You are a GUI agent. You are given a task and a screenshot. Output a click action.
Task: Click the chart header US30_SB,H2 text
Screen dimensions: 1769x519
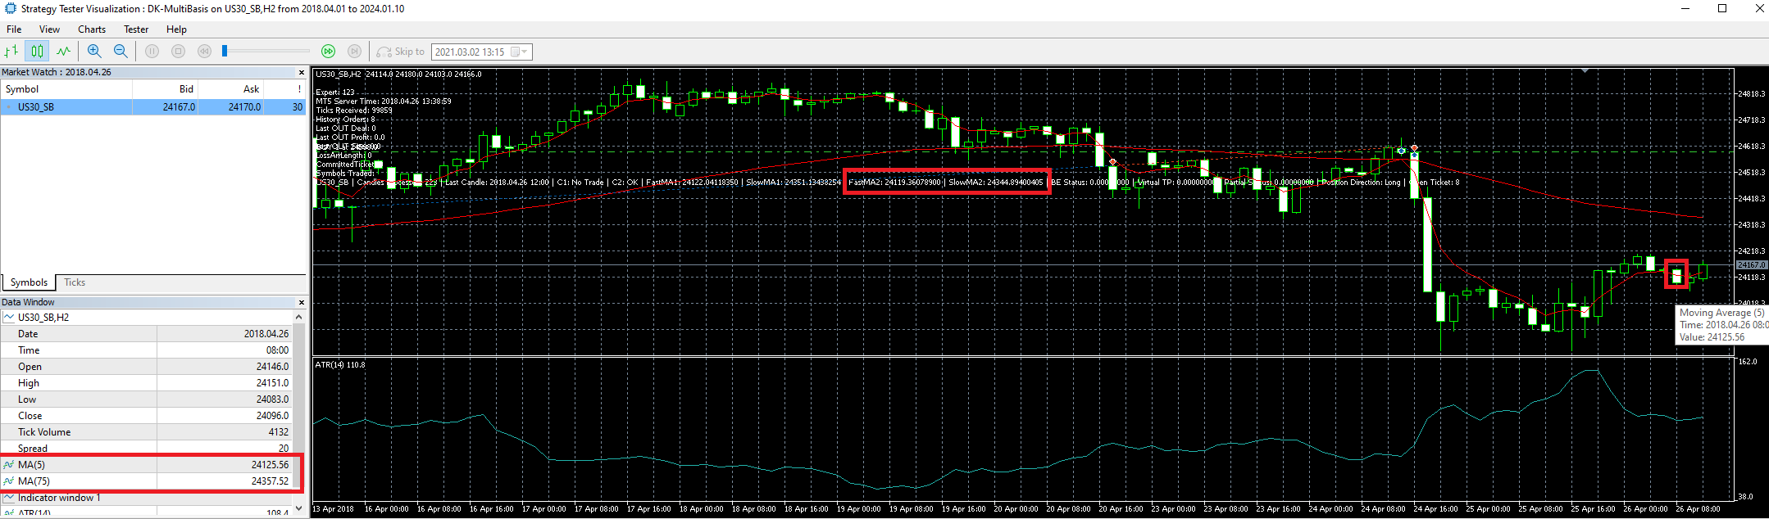339,74
